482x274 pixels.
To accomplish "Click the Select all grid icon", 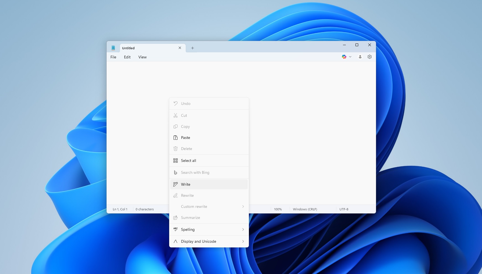I will click(x=176, y=160).
